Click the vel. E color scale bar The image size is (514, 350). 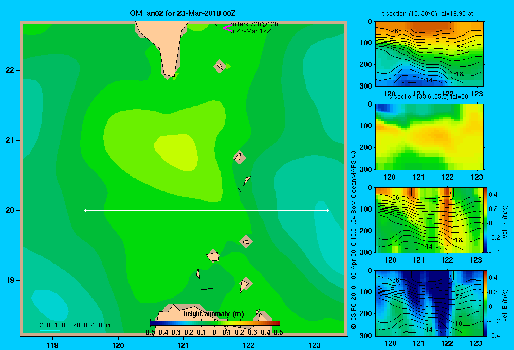point(486,303)
